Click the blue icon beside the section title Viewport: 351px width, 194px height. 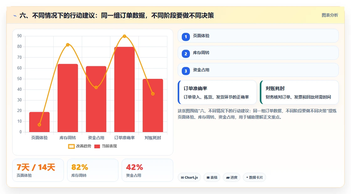coord(15,16)
